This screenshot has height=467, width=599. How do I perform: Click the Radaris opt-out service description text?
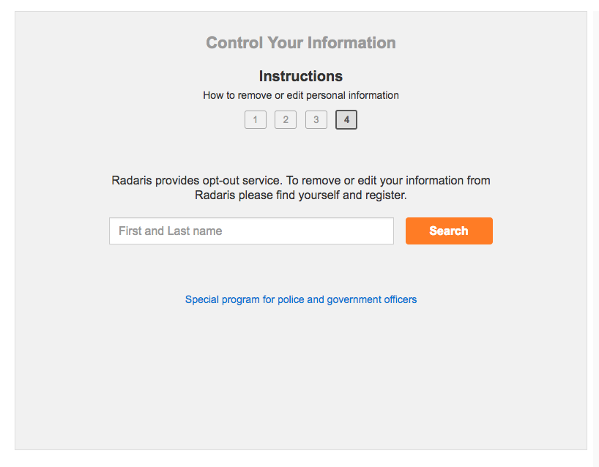click(x=300, y=187)
